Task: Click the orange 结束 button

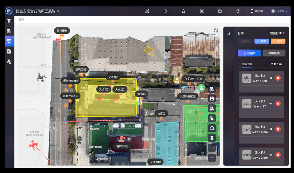Action: coord(278,41)
